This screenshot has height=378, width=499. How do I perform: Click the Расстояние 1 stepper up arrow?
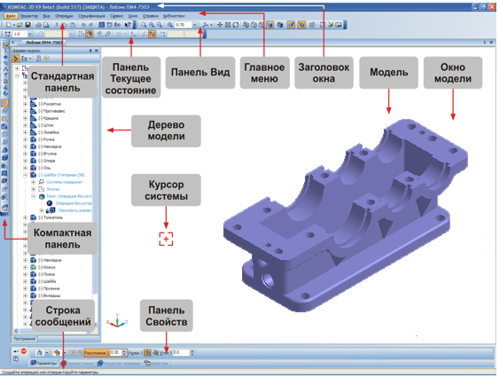coord(124,350)
